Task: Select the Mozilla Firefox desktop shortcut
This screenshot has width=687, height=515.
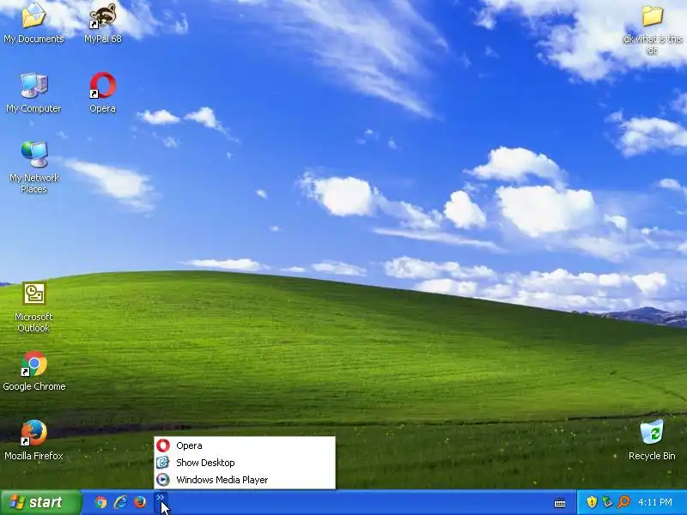Action: (33, 440)
